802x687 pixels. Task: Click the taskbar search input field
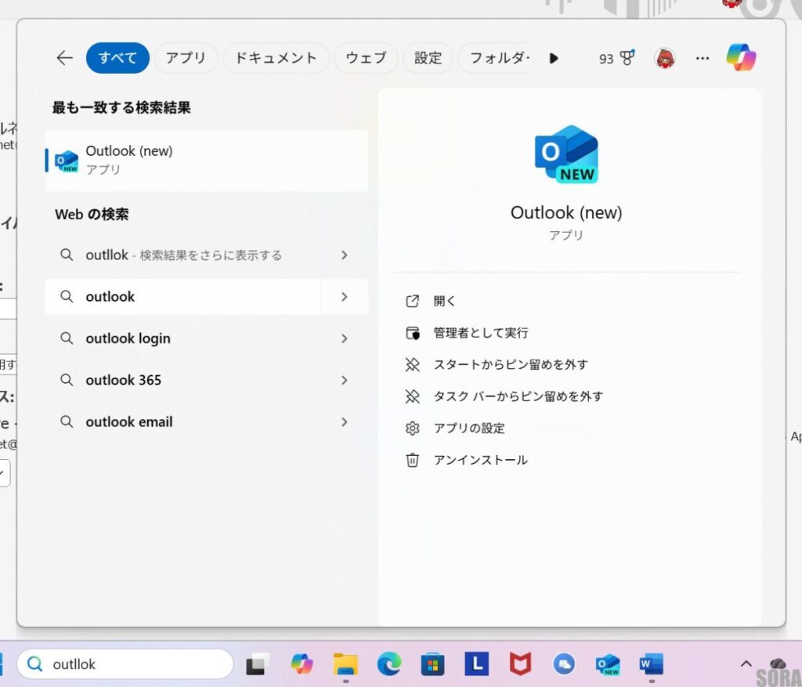125,663
